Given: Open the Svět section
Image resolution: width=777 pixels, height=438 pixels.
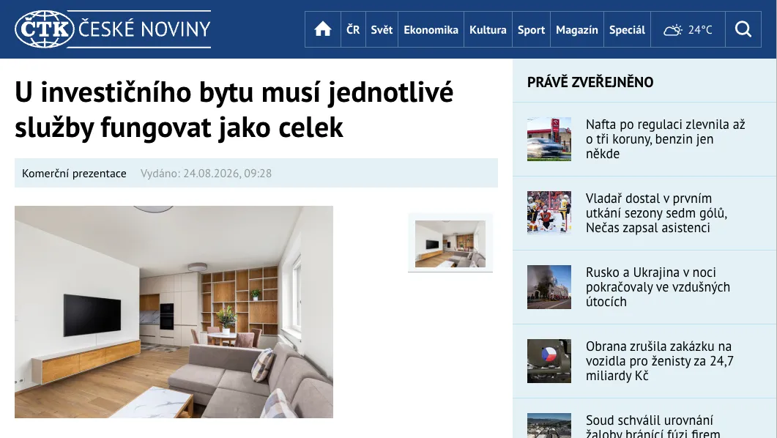Looking at the screenshot, I should [382, 30].
